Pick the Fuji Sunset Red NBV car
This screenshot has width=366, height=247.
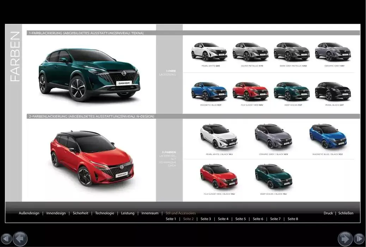[250, 91]
